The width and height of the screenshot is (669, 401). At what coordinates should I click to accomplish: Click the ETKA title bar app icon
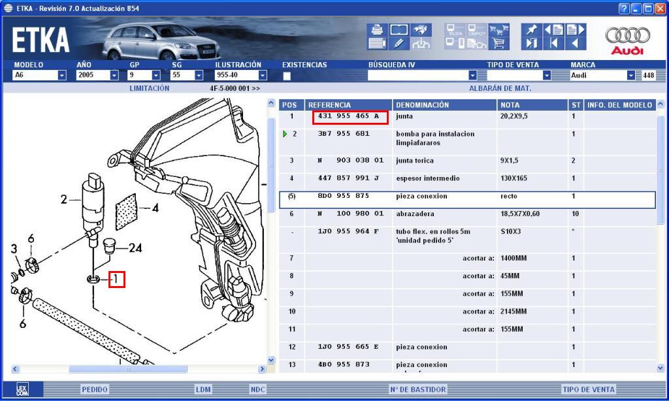(8, 8)
